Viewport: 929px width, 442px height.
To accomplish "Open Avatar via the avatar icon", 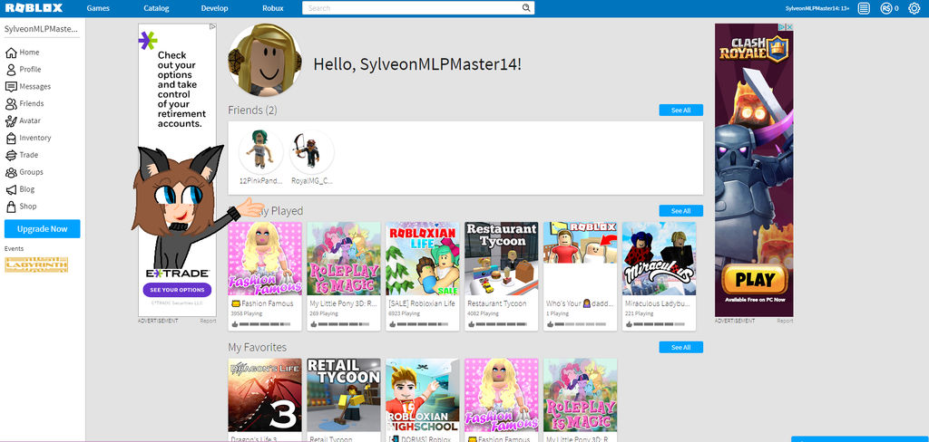I will [x=11, y=121].
